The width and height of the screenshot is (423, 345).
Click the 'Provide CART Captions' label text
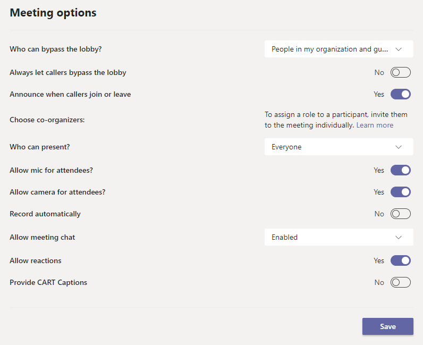[48, 282]
